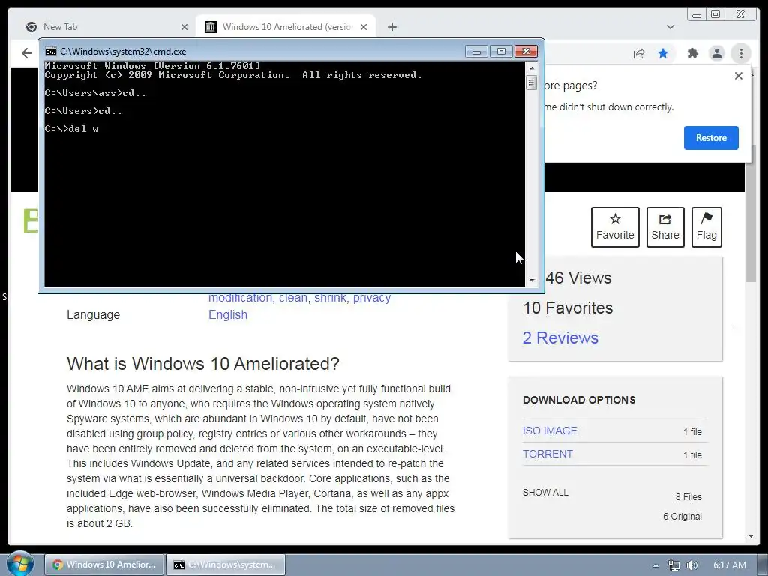The image size is (768, 576).
Task: Minimize the cmd.exe window
Action: (476, 52)
